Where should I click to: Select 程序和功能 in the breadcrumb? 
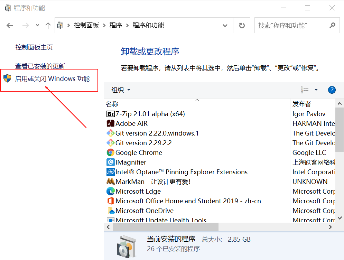coord(148,25)
